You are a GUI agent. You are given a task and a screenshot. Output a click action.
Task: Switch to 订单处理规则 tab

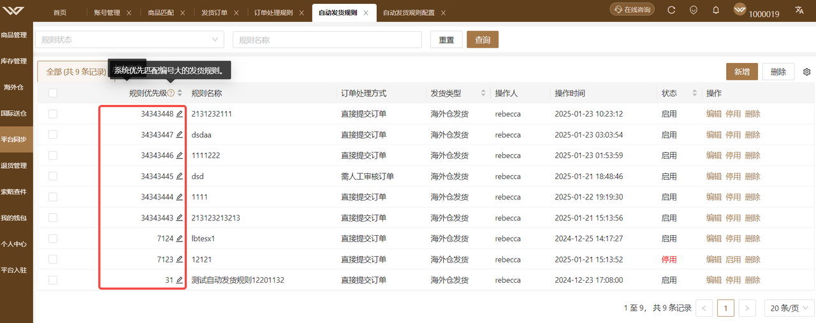coord(273,13)
